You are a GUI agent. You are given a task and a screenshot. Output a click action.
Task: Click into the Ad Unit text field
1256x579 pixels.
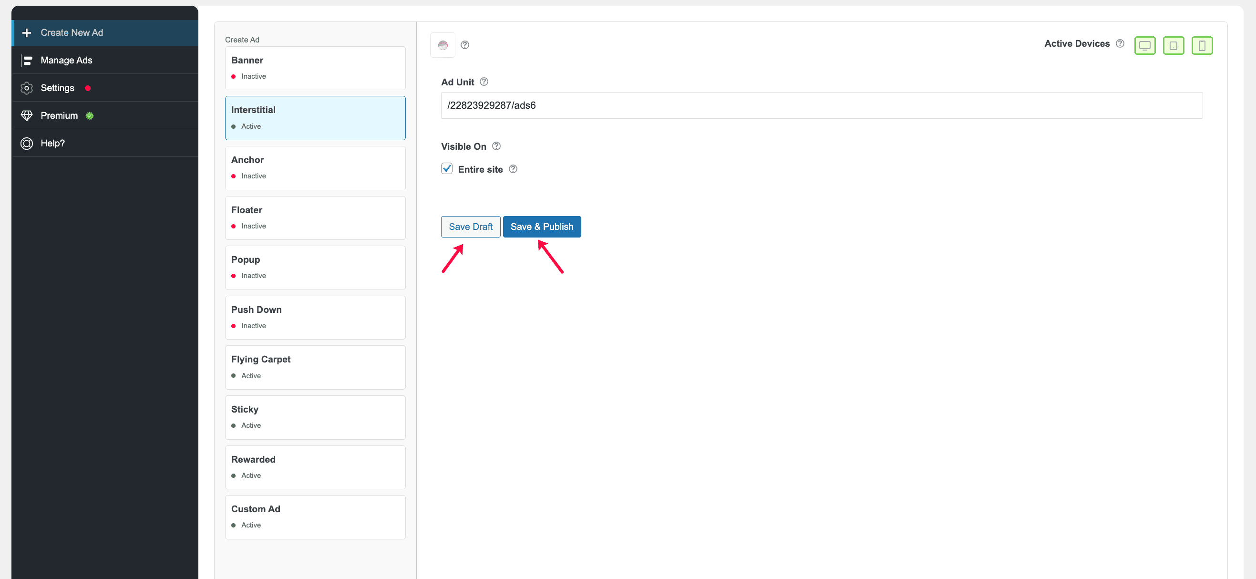tap(822, 105)
